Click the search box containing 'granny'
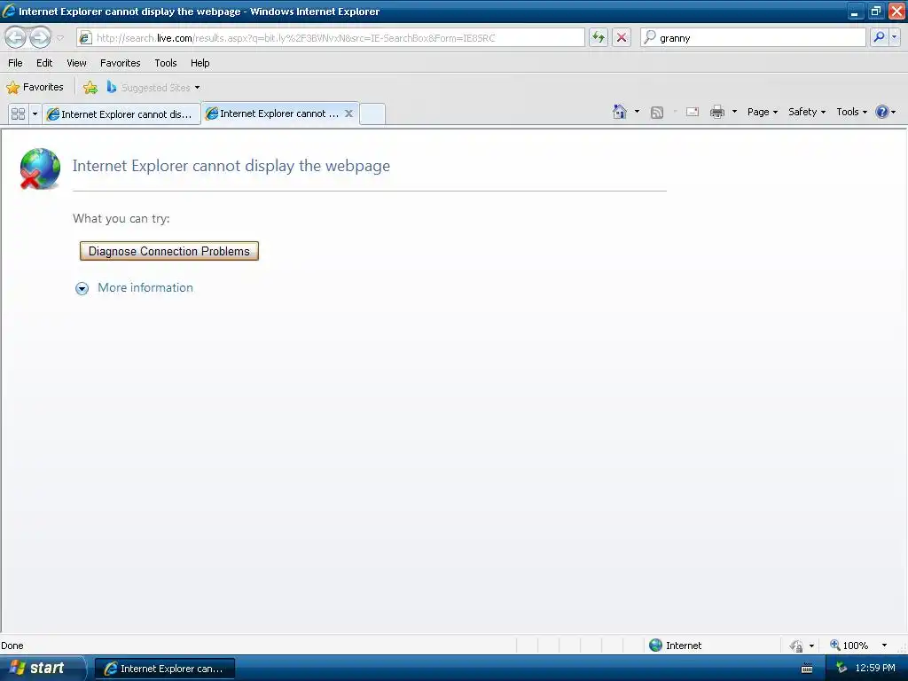The width and height of the screenshot is (908, 681). tap(753, 37)
